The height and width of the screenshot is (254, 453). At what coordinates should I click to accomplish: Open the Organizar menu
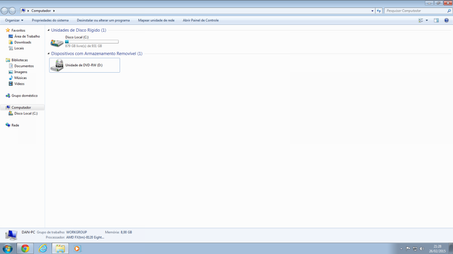click(14, 20)
